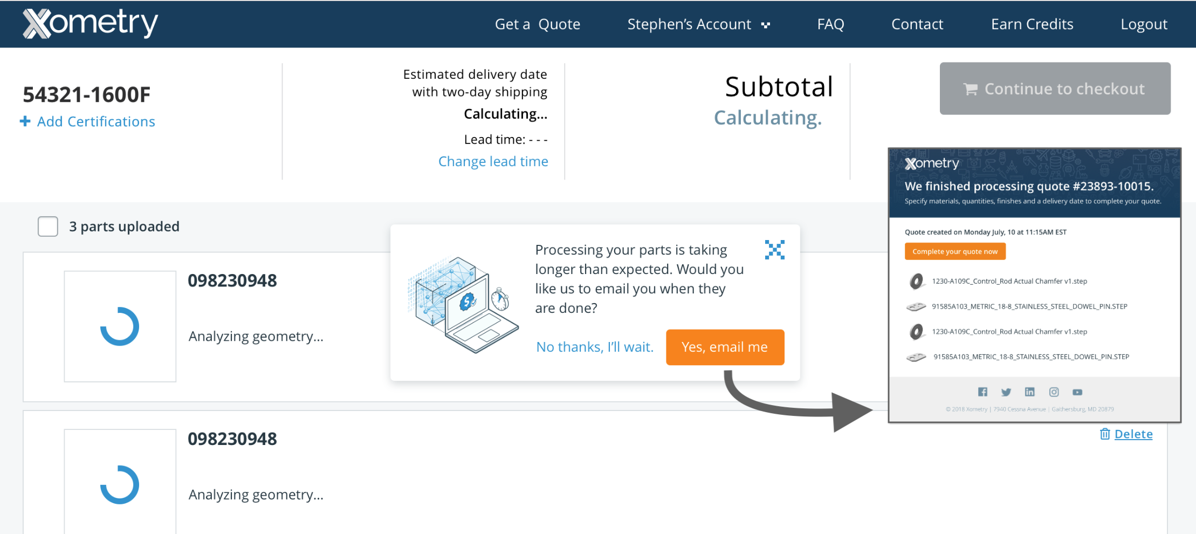Go to Earn Credits
This screenshot has height=534, width=1196.
pyautogui.click(x=1032, y=24)
